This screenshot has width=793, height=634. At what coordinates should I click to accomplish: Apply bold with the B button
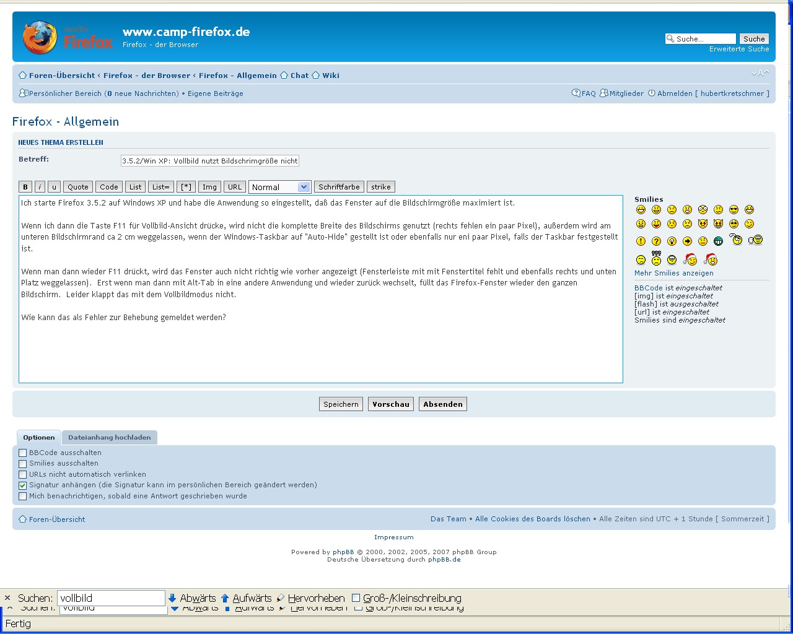25,187
